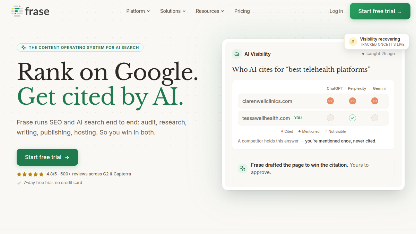
Task: Click the sparkle icon beside drafted page
Action: [x=243, y=168]
